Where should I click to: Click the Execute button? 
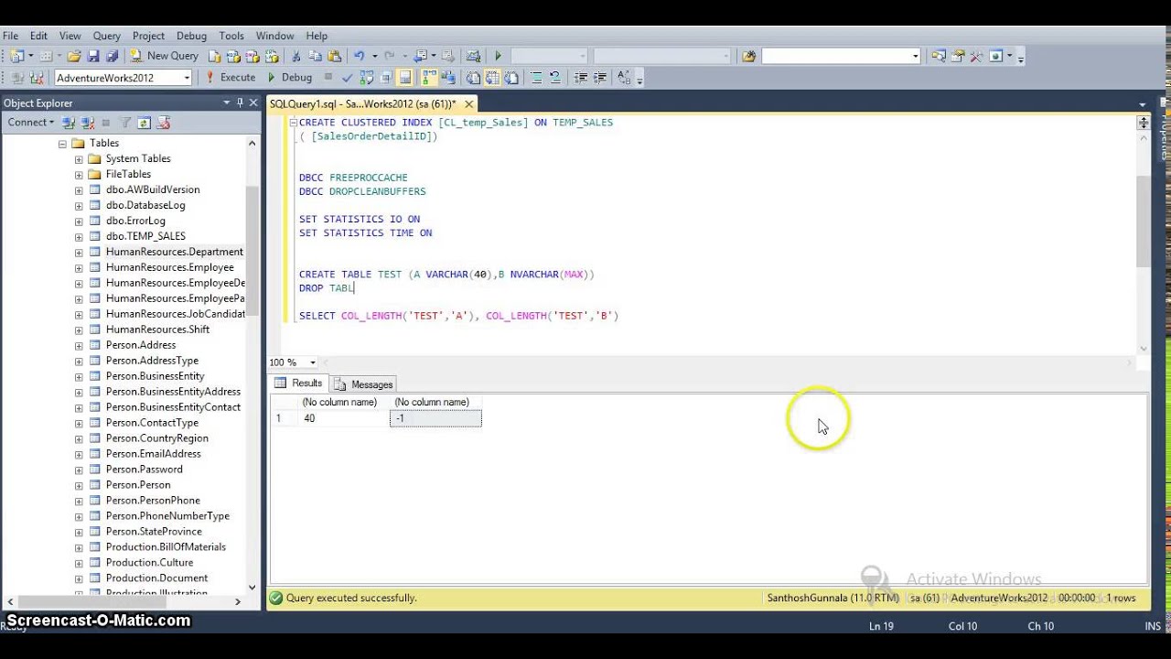pos(230,78)
